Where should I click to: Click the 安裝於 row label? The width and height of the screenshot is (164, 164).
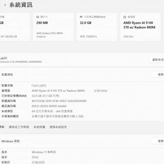(x=6, y=162)
